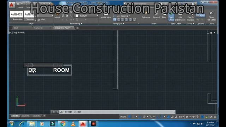Viewport: 226px width, 127px height.
Task: Open the Windows Start menu
Action: click(x=11, y=124)
